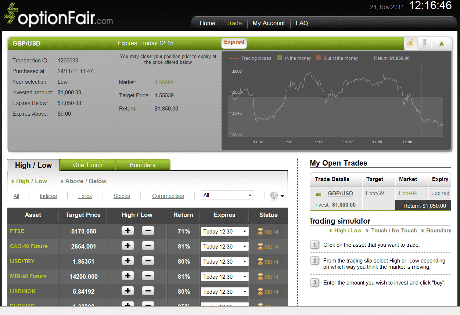This screenshot has height=315, width=460.
Task: Expand the USD/TRY Expires dropdown
Action: pos(224,262)
